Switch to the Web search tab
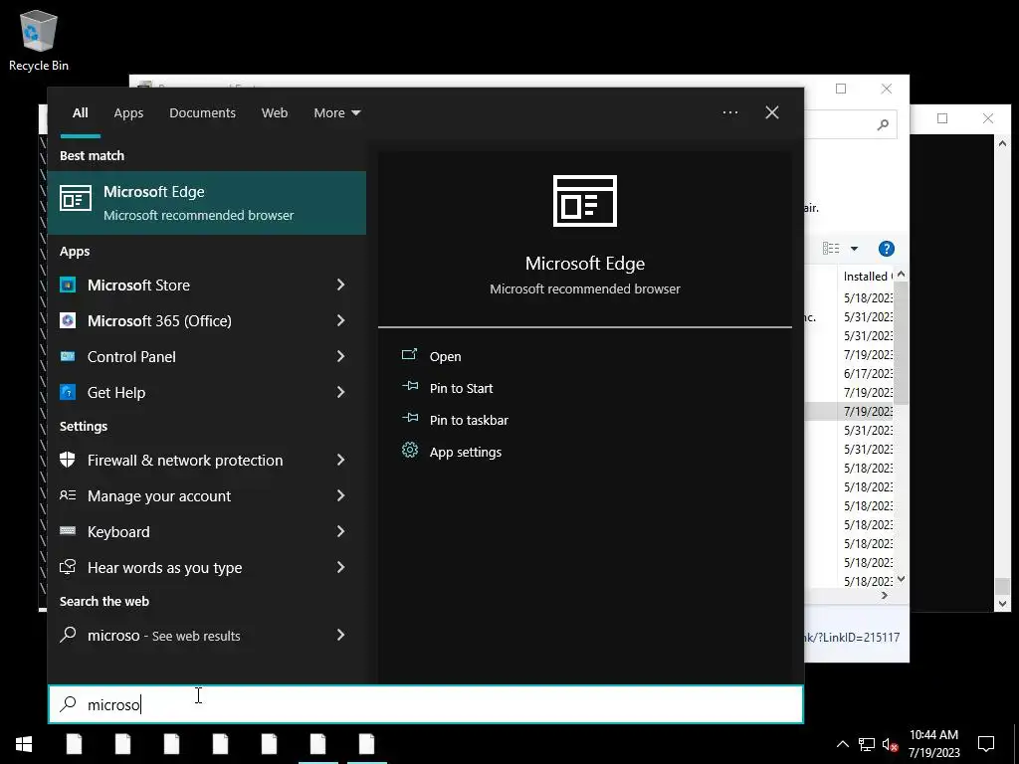Image resolution: width=1019 pixels, height=764 pixels. click(x=275, y=113)
